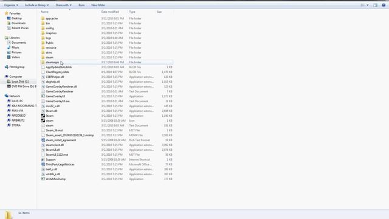Screen dimensions: 389x219
Task: Click the ThirdPartyLegalNotices document icon
Action: tap(43, 164)
